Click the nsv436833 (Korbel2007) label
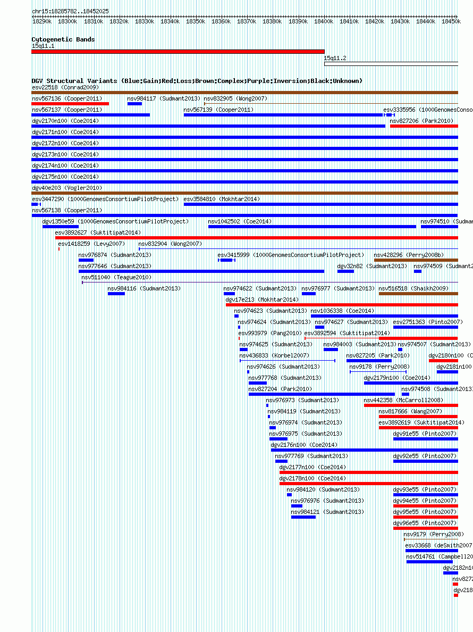Screen dimensions: 473x632 (275, 356)
